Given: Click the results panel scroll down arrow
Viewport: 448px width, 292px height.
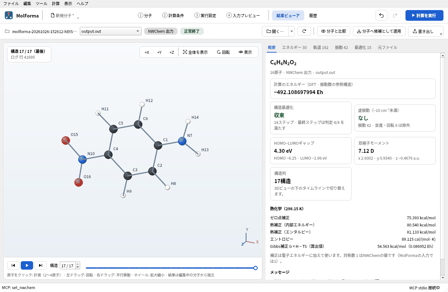Looking at the screenshot, I should point(442,277).
